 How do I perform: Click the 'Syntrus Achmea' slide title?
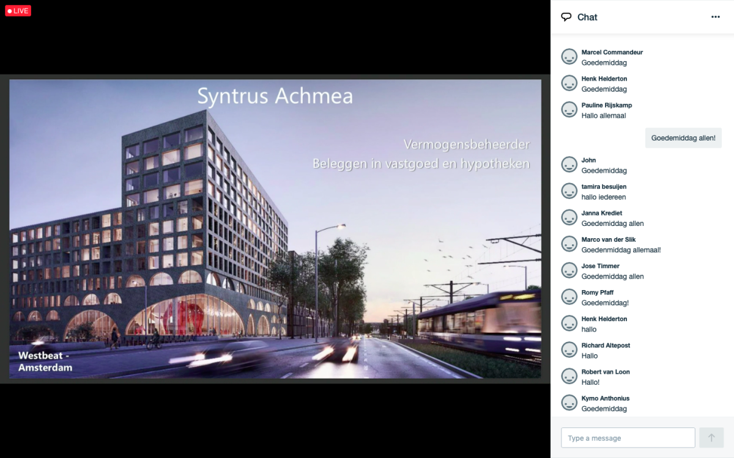(275, 96)
